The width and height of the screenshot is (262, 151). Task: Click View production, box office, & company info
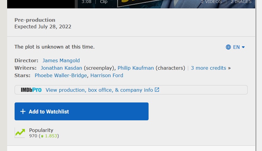(x=99, y=90)
